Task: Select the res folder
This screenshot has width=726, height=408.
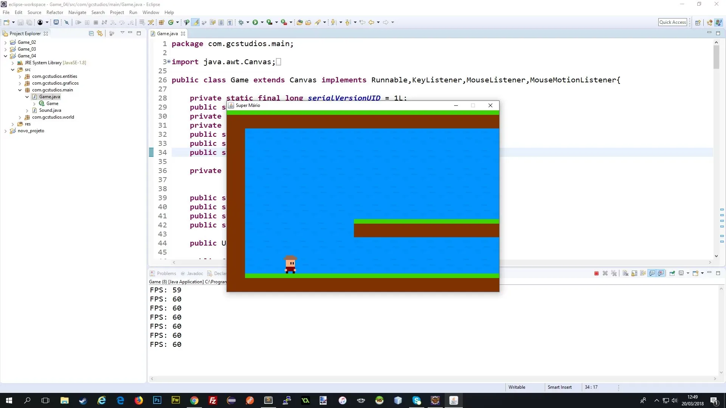Action: (28, 124)
